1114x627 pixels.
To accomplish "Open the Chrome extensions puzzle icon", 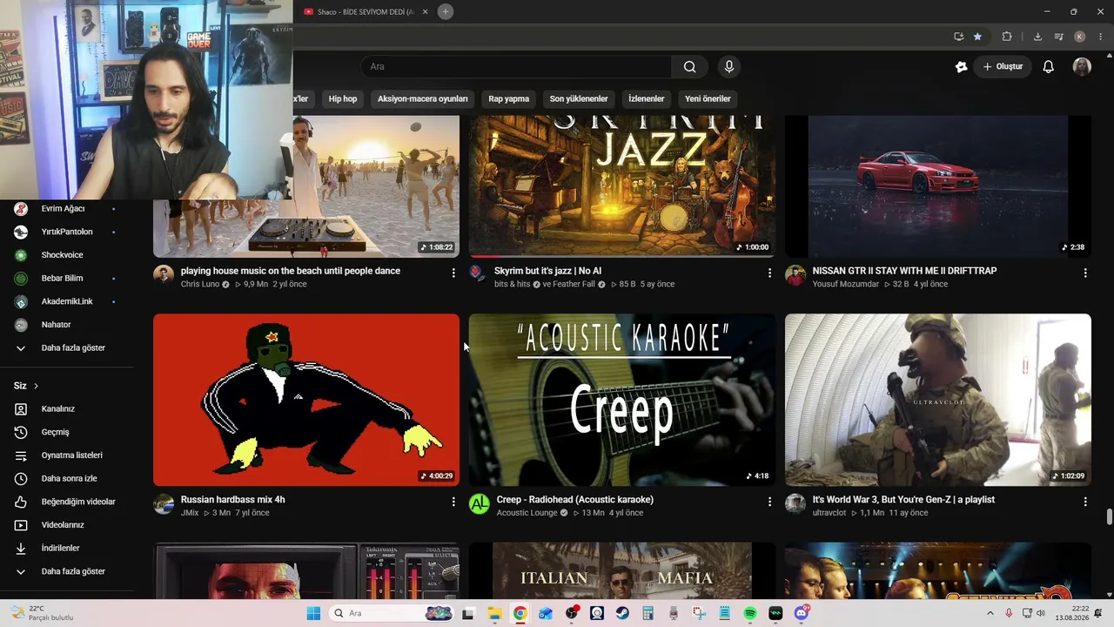I will click(x=1007, y=37).
